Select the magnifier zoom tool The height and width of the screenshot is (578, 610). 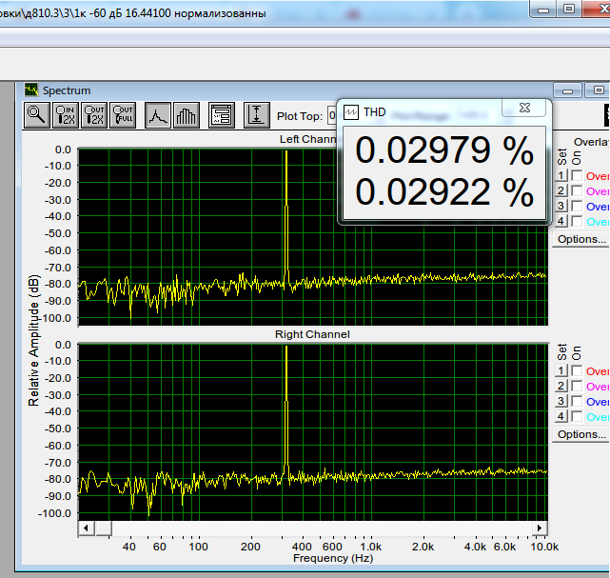37,115
